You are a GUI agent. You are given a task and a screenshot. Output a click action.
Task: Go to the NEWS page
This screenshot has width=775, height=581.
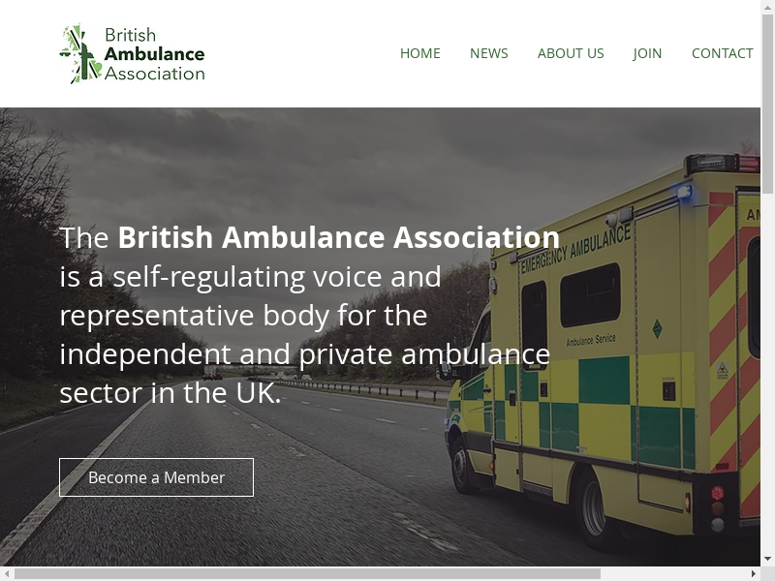pyautogui.click(x=489, y=53)
